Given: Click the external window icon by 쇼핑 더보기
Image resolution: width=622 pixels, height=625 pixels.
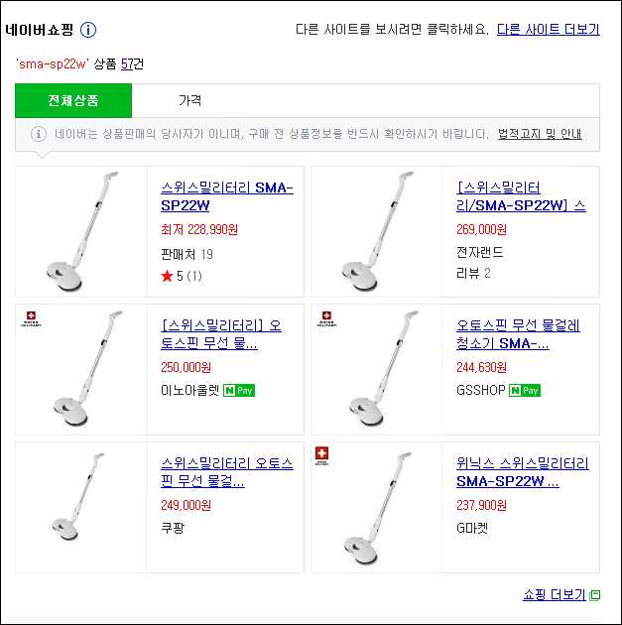Looking at the screenshot, I should (594, 595).
